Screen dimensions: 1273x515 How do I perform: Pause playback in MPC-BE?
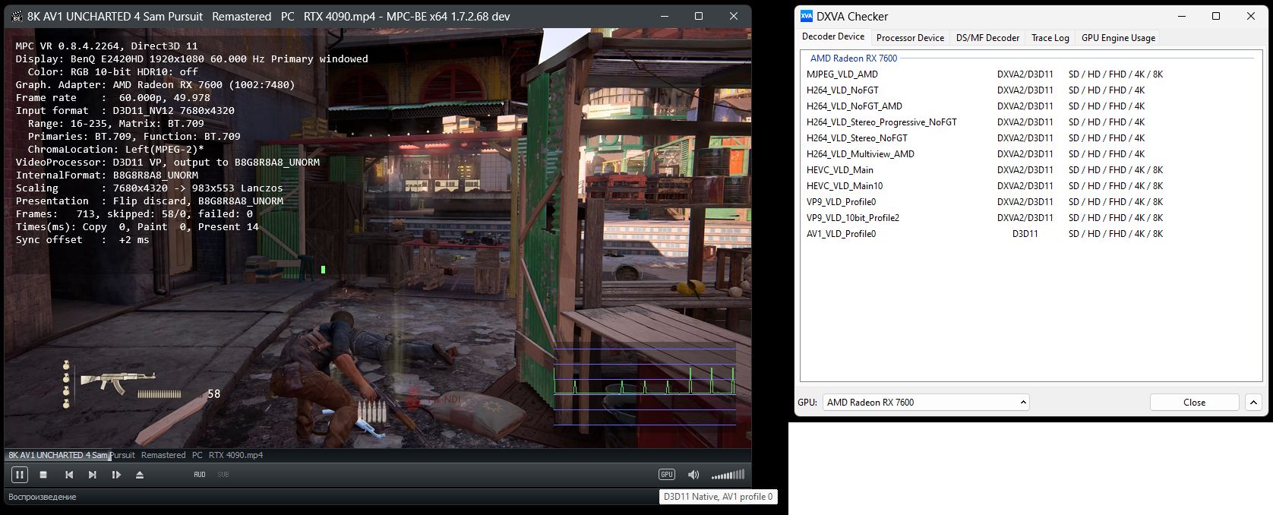click(20, 475)
